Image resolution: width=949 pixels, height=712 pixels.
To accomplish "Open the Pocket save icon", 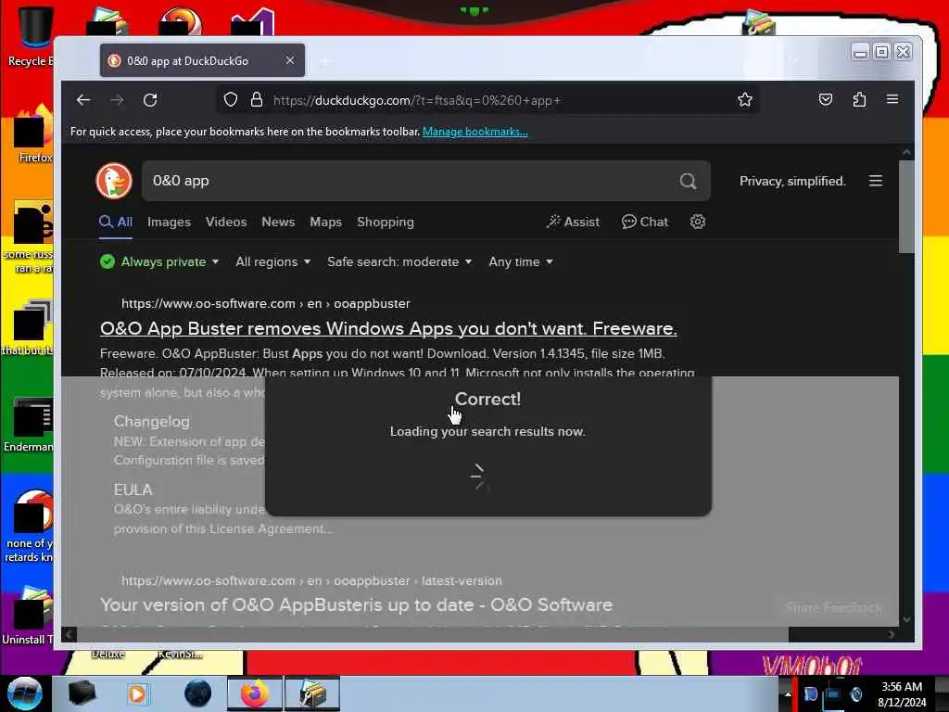I will [x=826, y=99].
